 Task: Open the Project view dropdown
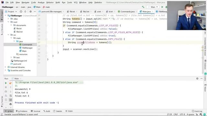(x=11, y=12)
